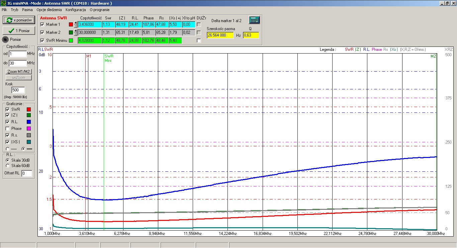
Task: Click the Pomiar record indicator icon
Action: pyautogui.click(x=5, y=39)
